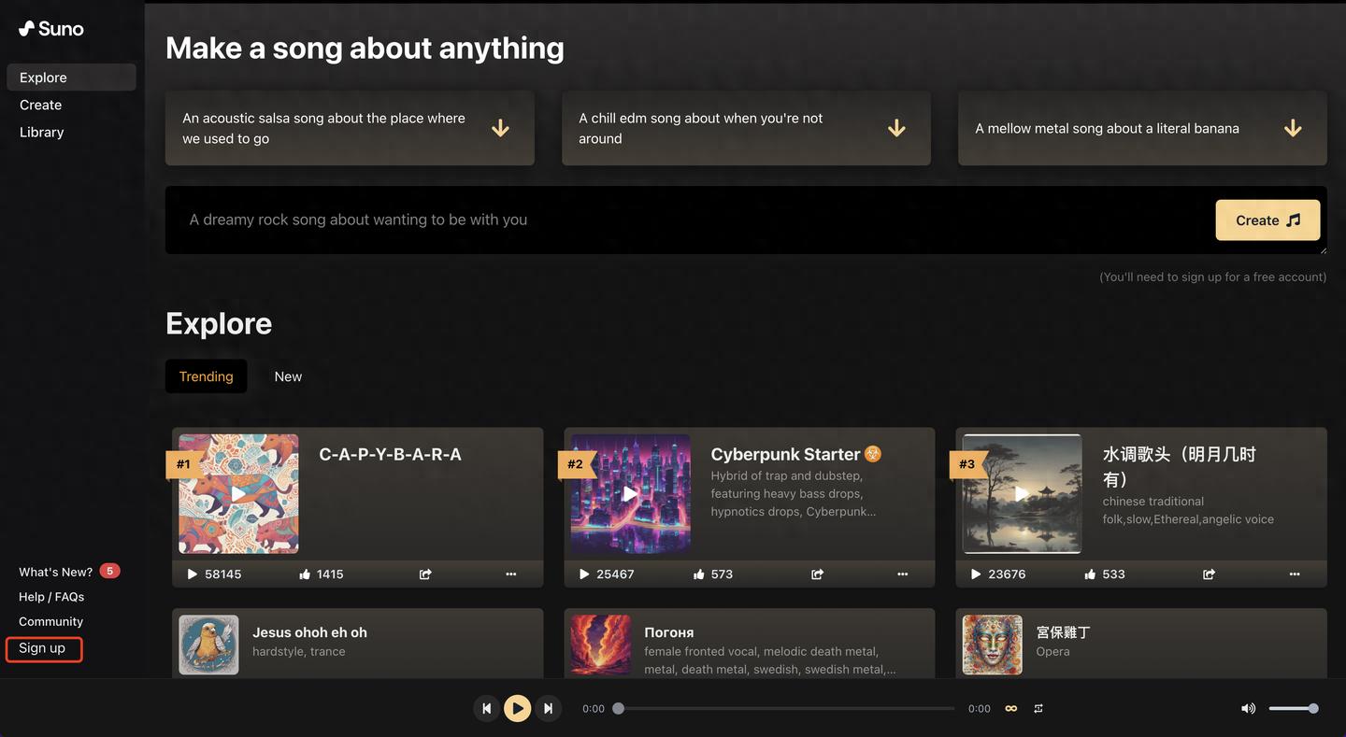
Task: Open more options for Cyberpunk Starter
Action: tap(903, 574)
